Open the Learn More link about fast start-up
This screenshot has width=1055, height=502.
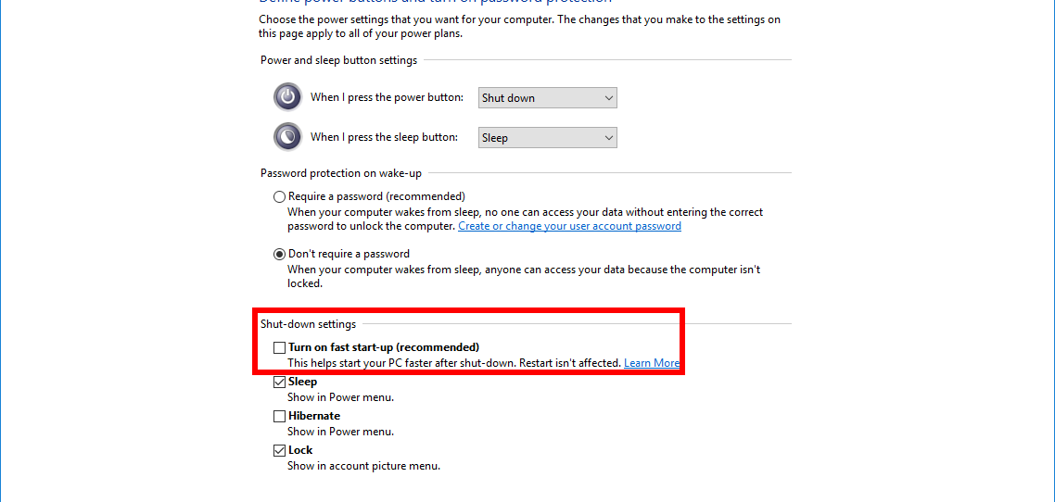point(652,363)
